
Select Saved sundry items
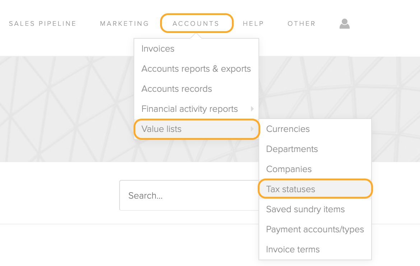[x=315, y=209]
